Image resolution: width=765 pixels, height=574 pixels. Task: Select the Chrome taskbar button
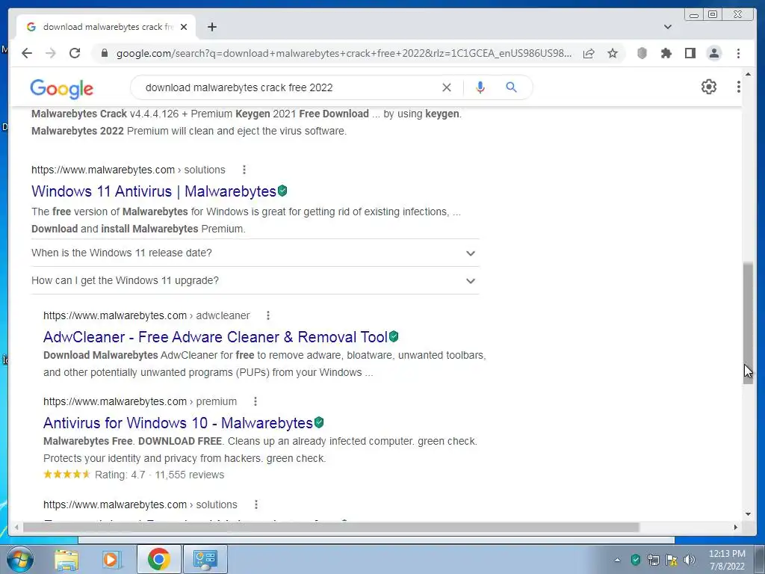[158, 559]
